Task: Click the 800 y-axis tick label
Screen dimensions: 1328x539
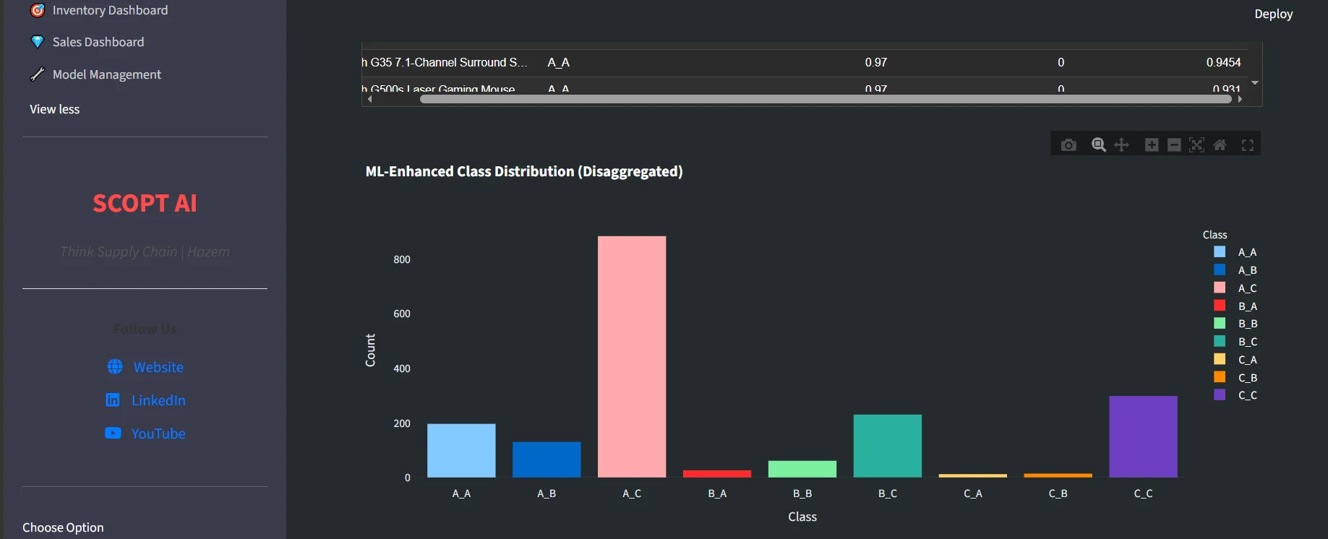Action: tap(402, 259)
